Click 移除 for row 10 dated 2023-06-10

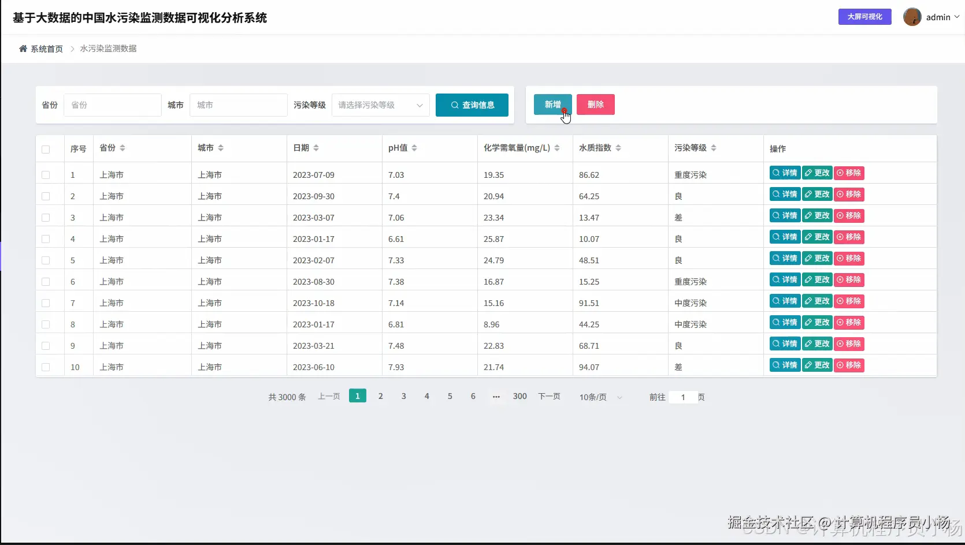tap(849, 365)
